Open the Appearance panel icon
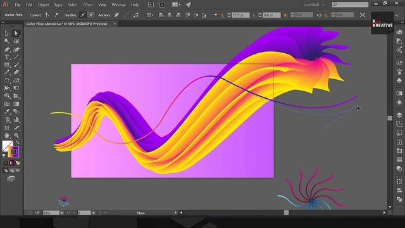The image size is (405, 228). coord(399,103)
